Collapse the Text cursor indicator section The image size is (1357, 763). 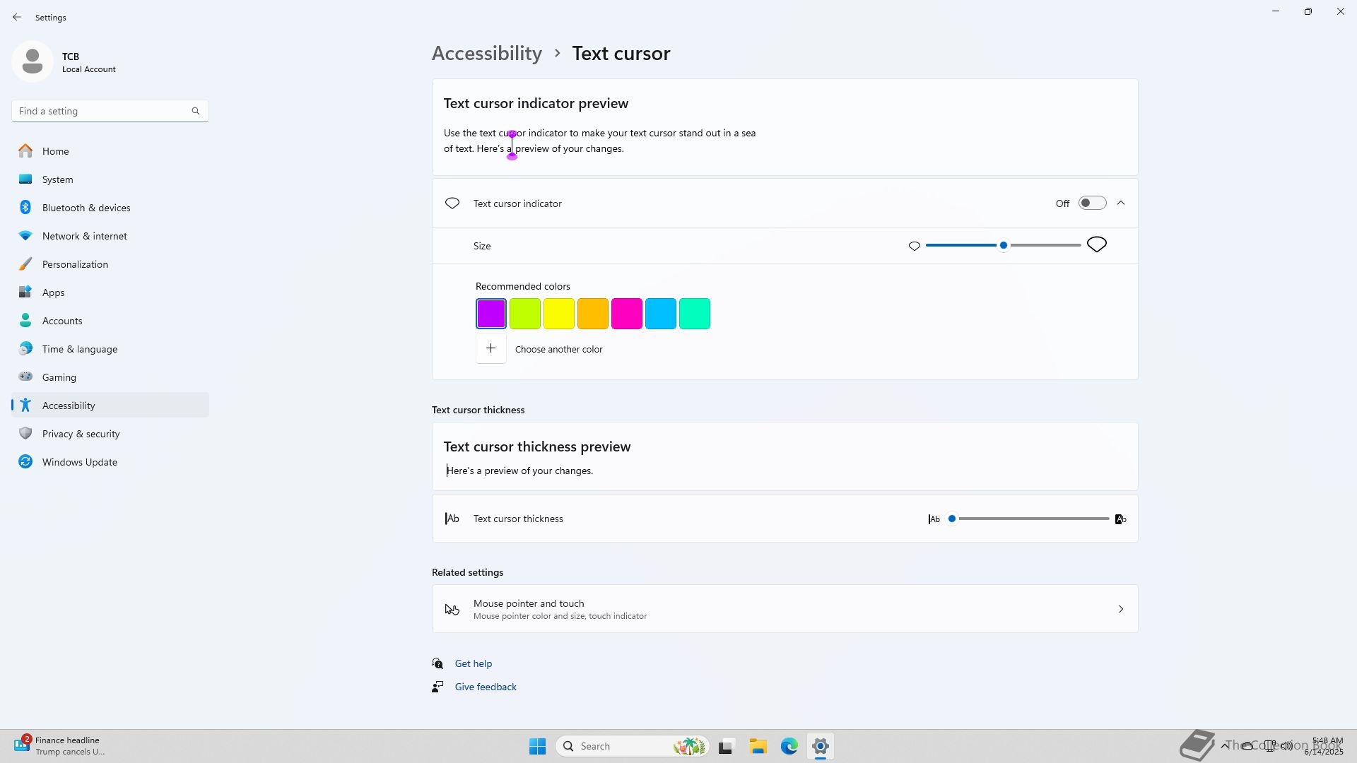tap(1121, 203)
